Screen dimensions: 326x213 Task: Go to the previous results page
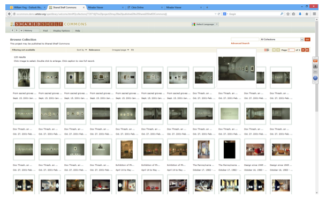(x=278, y=50)
